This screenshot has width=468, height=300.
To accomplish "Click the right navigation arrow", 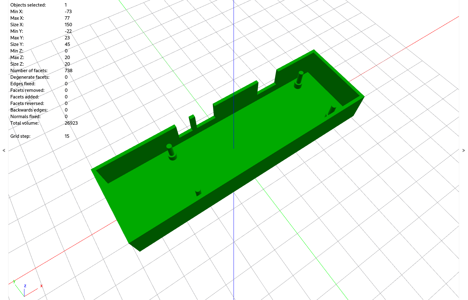I will (464, 150).
